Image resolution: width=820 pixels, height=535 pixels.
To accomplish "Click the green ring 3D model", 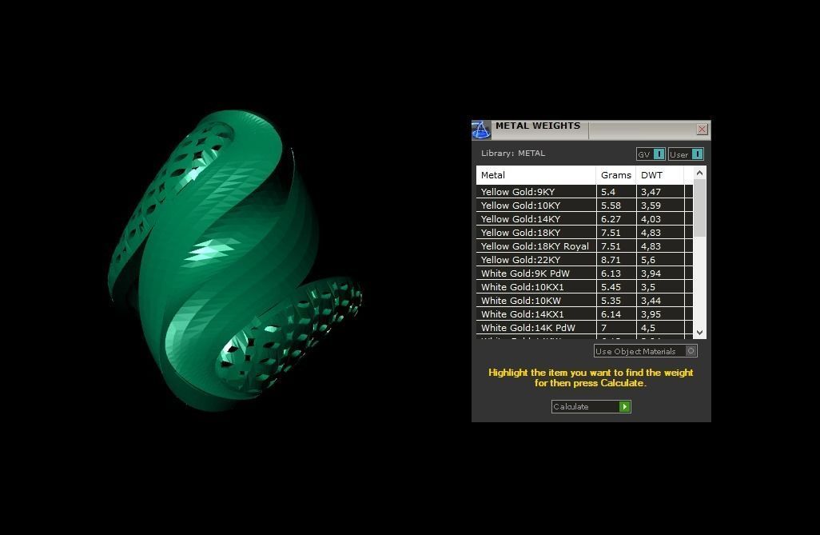I will click(x=233, y=260).
